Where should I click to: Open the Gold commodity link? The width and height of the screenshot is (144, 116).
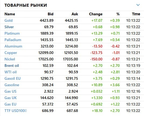(x=9, y=20)
